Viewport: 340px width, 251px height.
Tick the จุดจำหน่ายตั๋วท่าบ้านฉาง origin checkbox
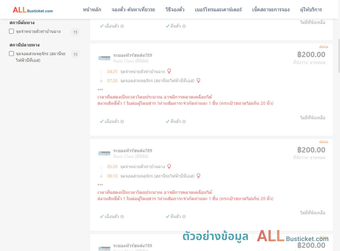(12, 31)
